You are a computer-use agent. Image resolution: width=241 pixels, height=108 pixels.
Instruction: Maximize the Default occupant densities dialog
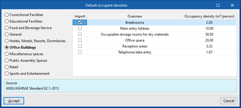coord(218,5)
